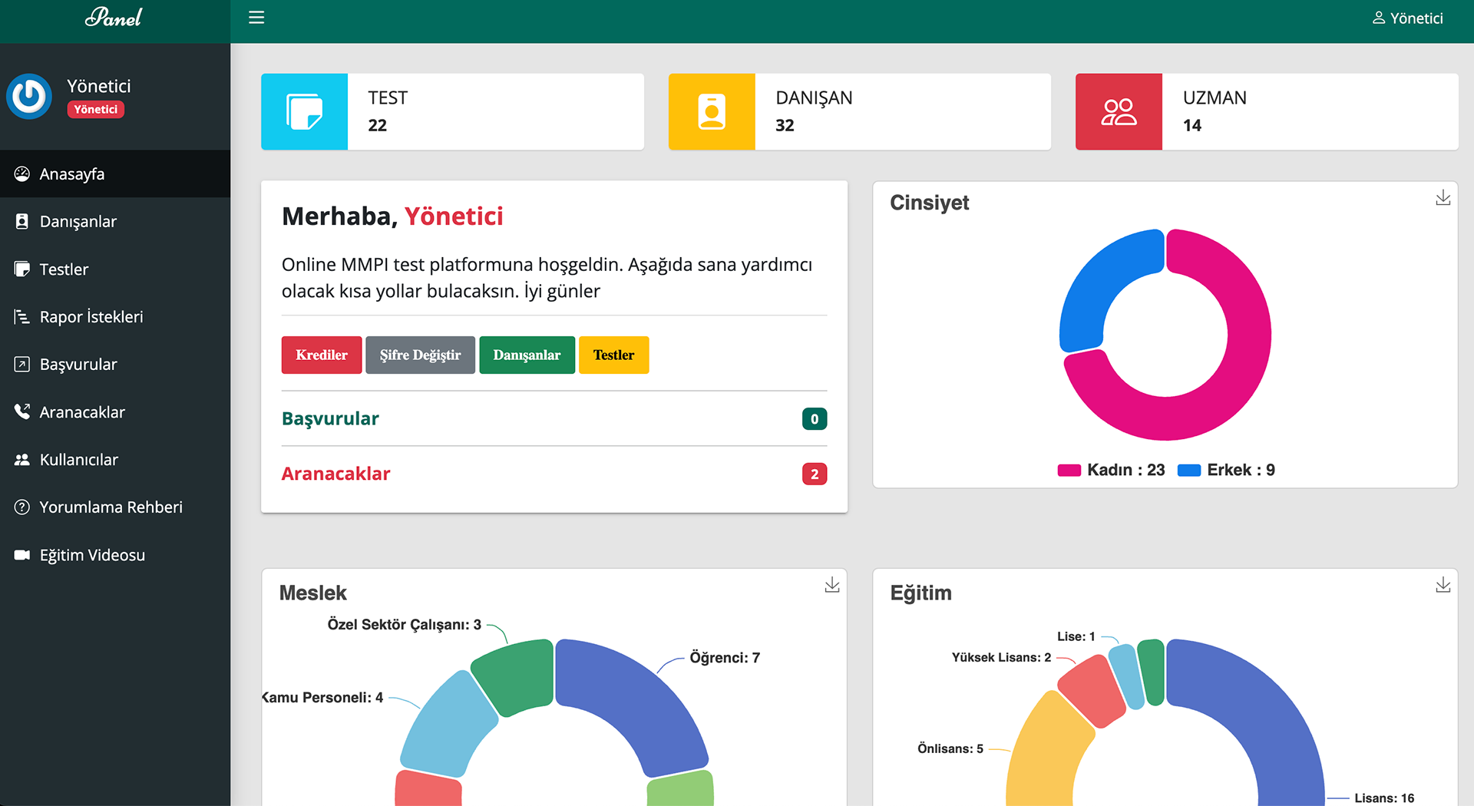Open Yorumlama Rehberi in the sidebar
The image size is (1474, 806).
[x=115, y=507]
